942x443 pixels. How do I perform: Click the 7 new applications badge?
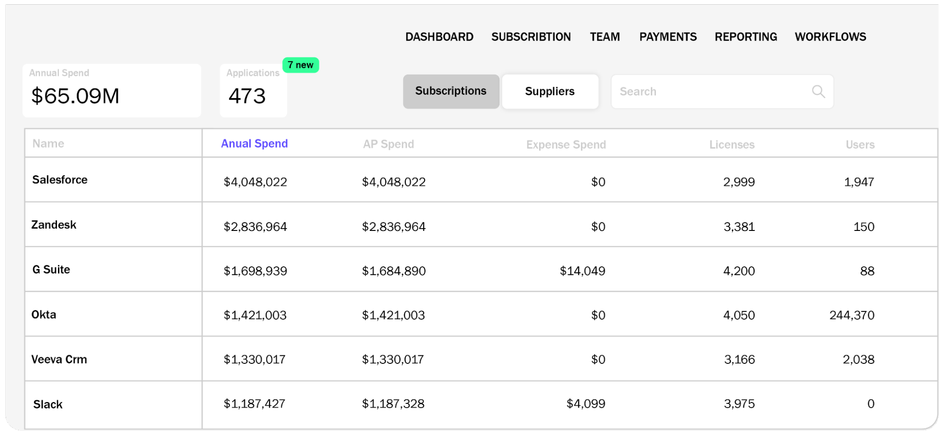tap(301, 65)
